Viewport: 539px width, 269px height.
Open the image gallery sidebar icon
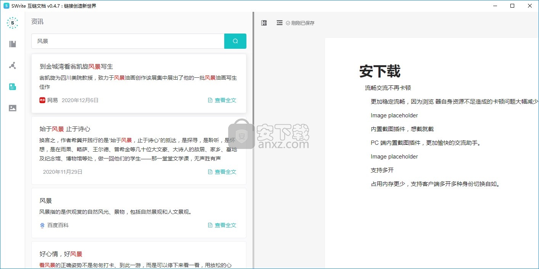[13, 108]
